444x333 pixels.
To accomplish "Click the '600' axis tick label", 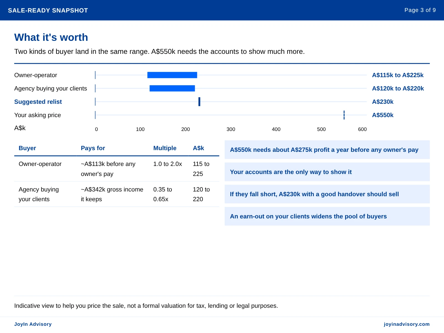I will tap(362, 129).
